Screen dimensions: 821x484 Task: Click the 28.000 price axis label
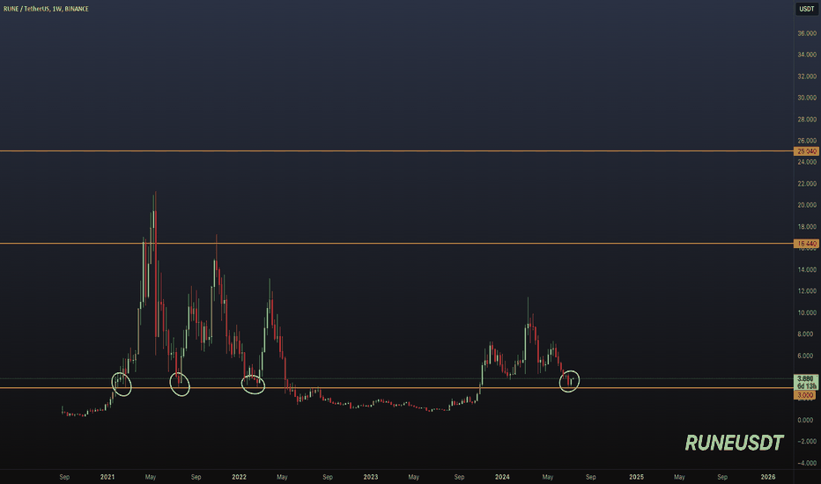pos(806,120)
